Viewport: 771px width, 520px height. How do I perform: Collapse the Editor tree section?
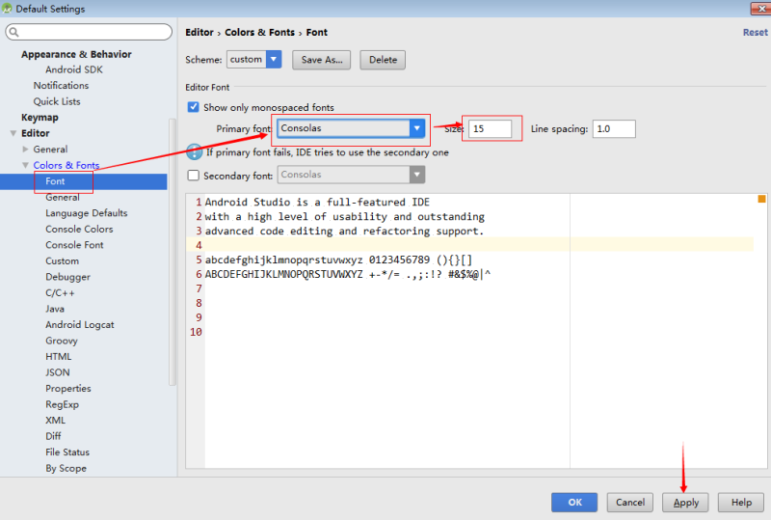pyautogui.click(x=13, y=133)
